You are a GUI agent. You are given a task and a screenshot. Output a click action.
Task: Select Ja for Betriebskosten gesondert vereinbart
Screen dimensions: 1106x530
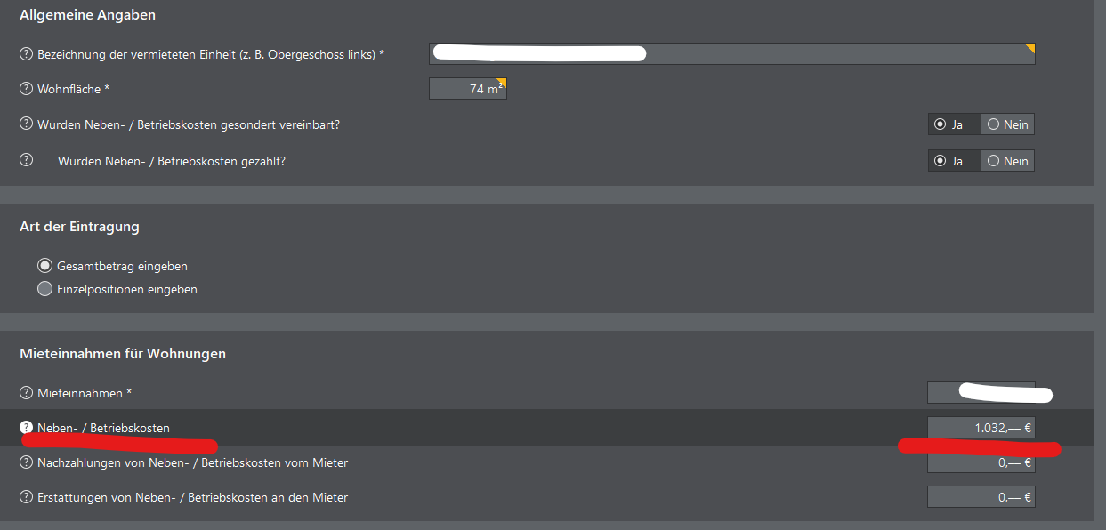(955, 124)
